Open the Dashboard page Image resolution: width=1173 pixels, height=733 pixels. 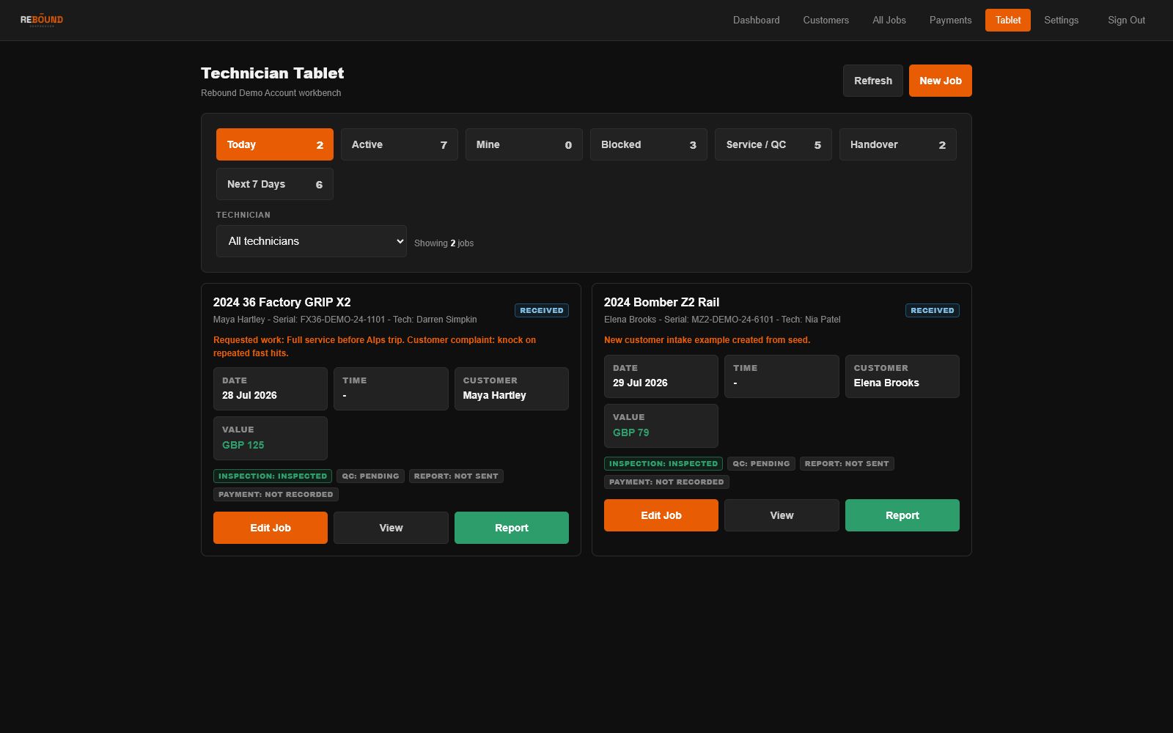pyautogui.click(x=756, y=21)
